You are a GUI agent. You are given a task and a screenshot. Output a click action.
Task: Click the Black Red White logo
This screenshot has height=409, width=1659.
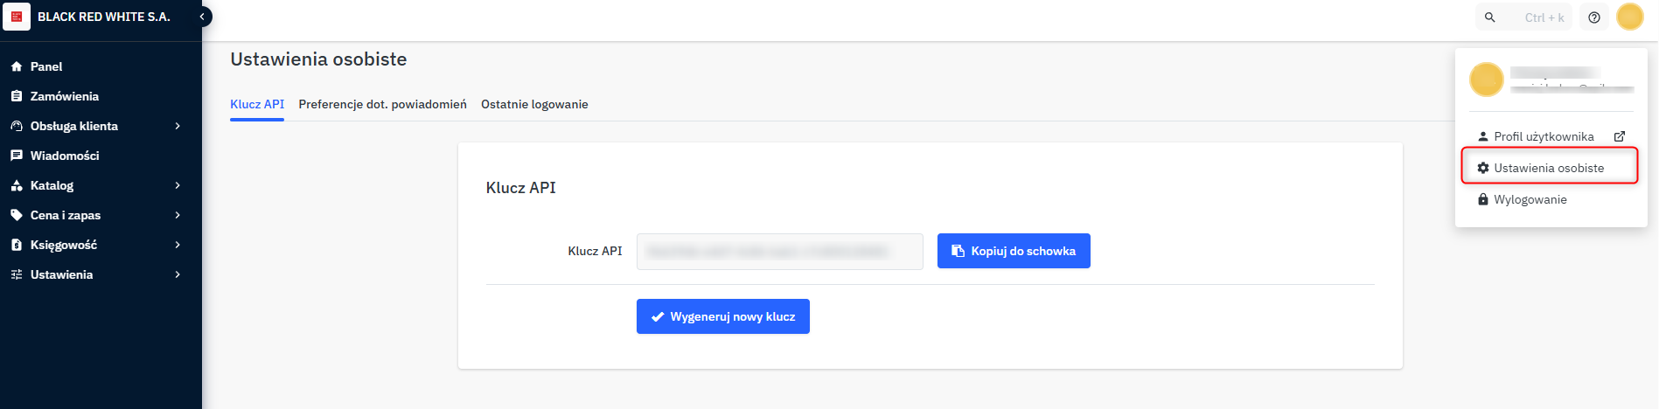[x=17, y=17]
